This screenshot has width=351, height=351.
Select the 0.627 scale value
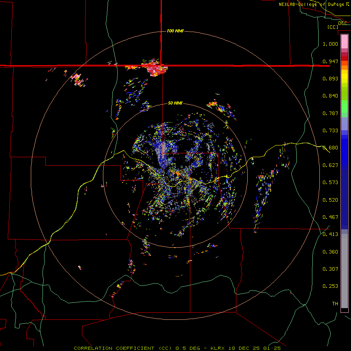pos(330,165)
